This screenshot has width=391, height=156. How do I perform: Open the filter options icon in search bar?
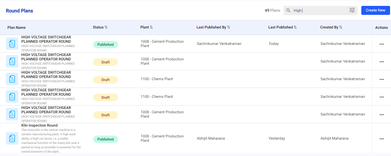click(352, 11)
